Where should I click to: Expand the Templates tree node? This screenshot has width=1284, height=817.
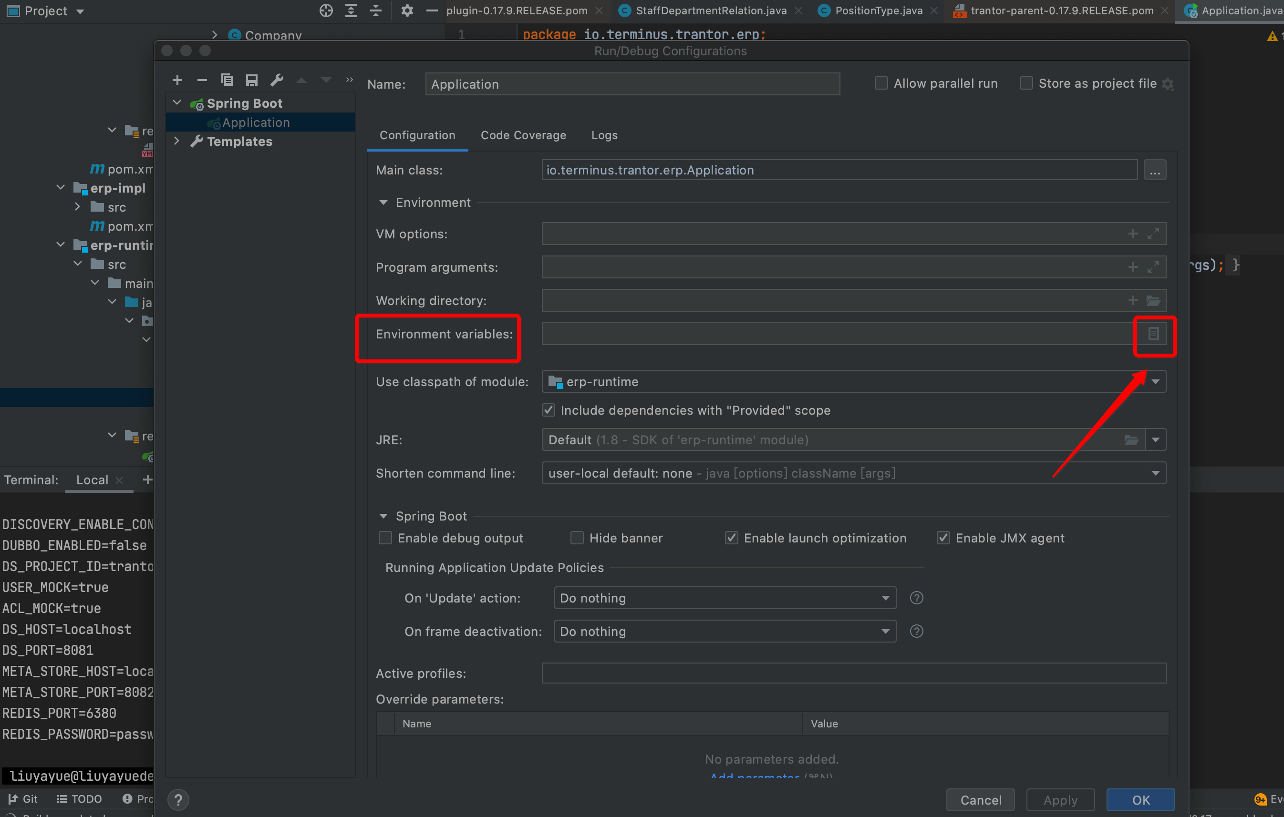pos(177,141)
